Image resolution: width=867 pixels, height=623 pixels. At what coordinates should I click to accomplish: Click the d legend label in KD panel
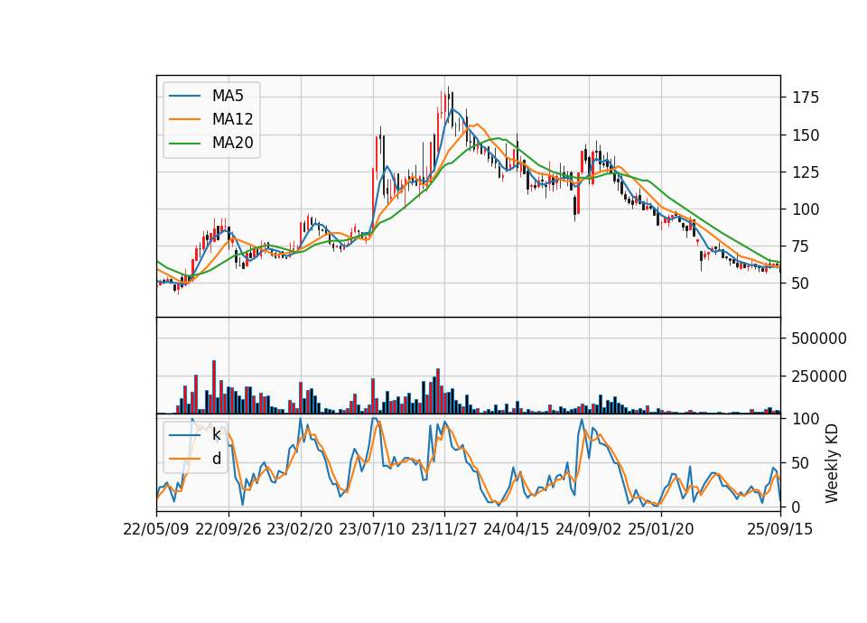(217, 459)
